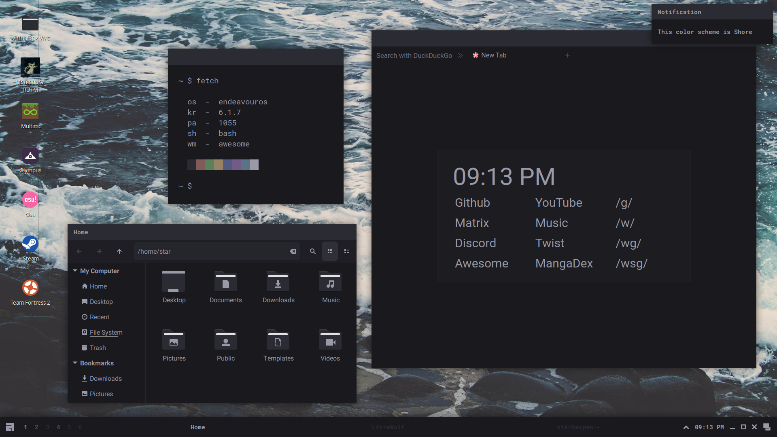Open a new browser tab
777x437 pixels.
(567, 55)
